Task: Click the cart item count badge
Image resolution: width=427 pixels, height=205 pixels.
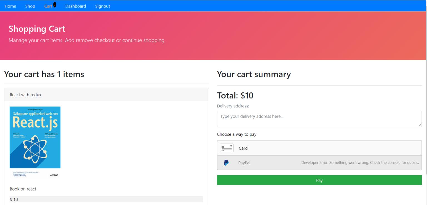Action: click(55, 5)
